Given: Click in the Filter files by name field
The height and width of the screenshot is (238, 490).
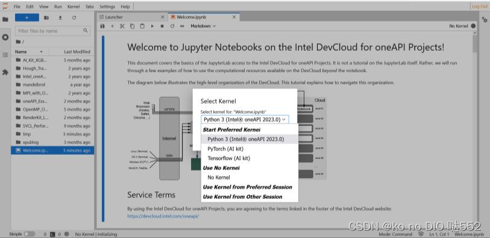Looking at the screenshot, I should tap(53, 31).
